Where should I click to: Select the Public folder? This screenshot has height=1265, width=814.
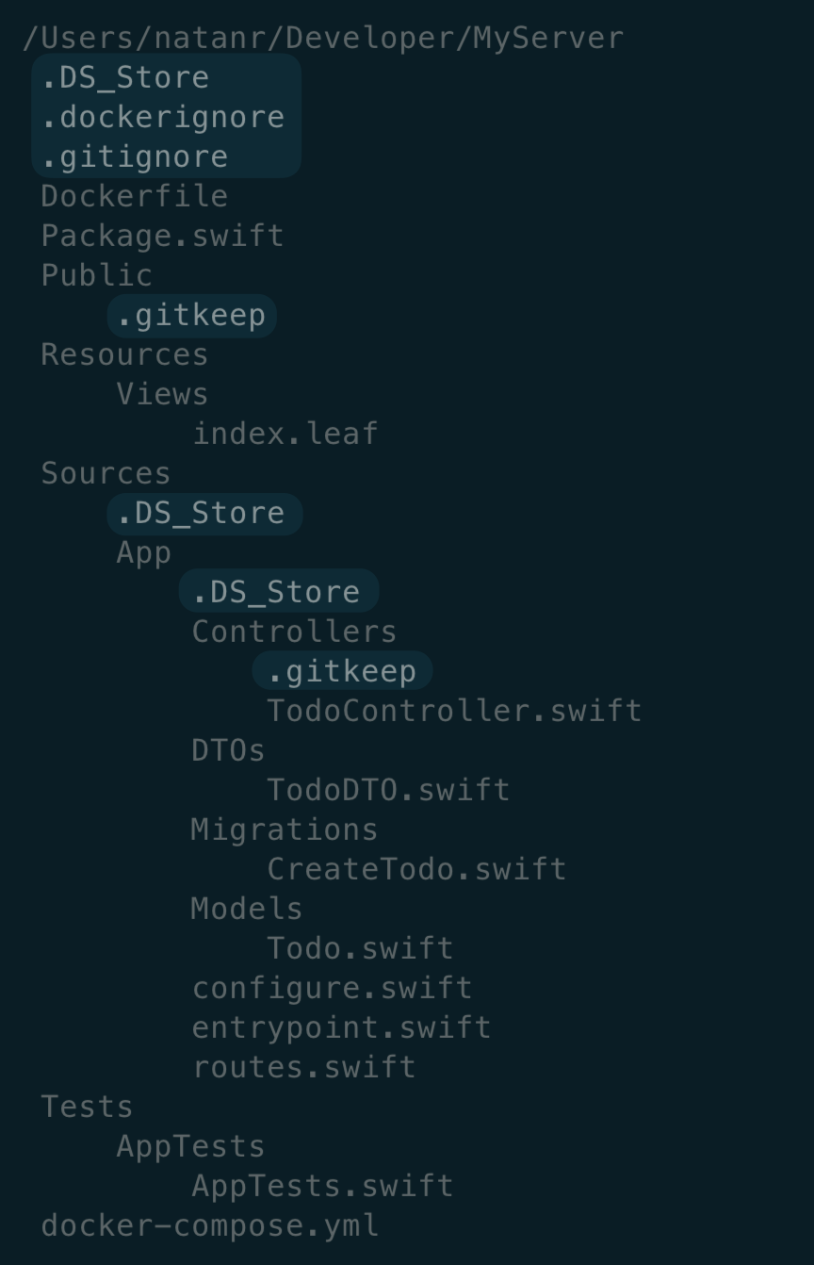tap(96, 275)
